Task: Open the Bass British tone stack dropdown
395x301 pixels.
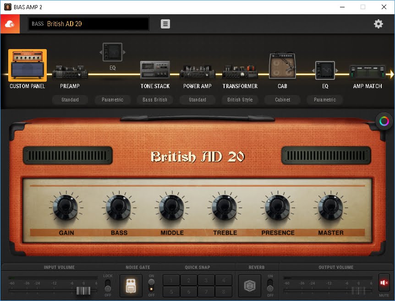Action: 155,100
